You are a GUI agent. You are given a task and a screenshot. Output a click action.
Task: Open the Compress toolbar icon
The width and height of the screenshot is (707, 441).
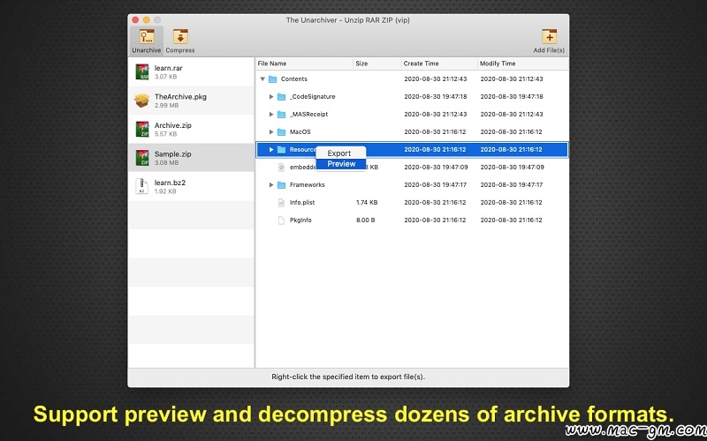180,36
